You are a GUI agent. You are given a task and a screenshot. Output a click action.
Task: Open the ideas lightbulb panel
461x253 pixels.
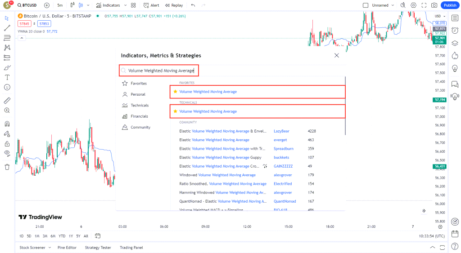point(455,68)
